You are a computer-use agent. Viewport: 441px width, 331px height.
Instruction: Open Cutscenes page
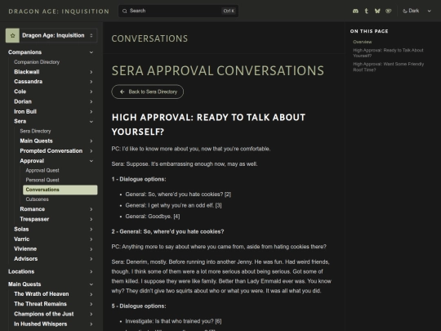[37, 199]
